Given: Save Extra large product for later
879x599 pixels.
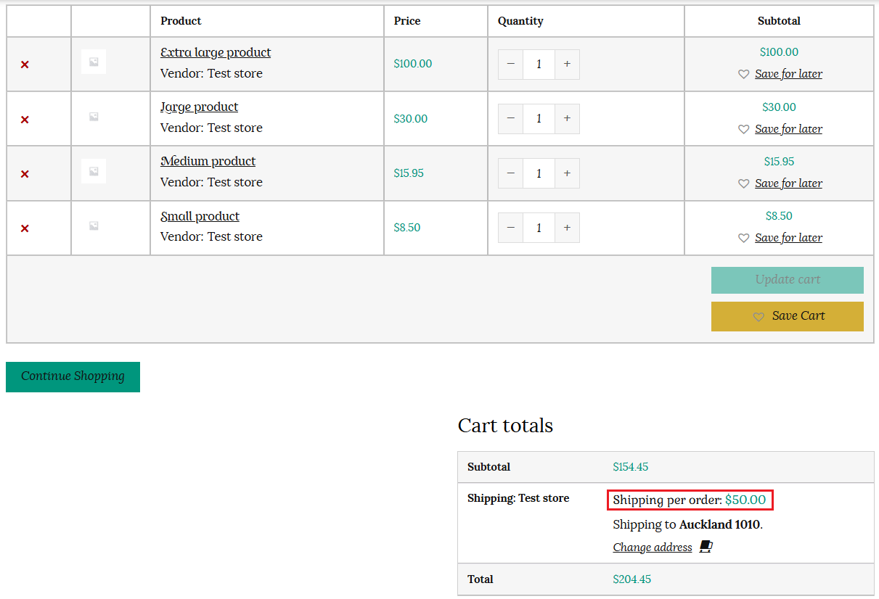Looking at the screenshot, I should click(788, 74).
